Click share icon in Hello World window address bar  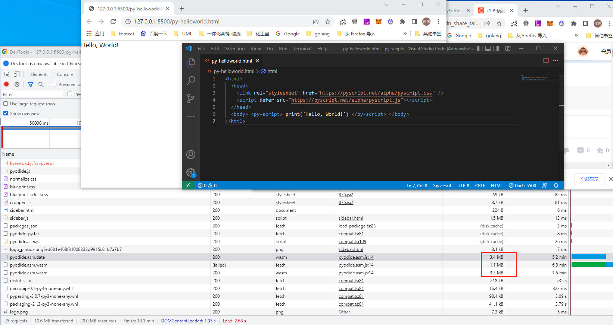coord(316,22)
